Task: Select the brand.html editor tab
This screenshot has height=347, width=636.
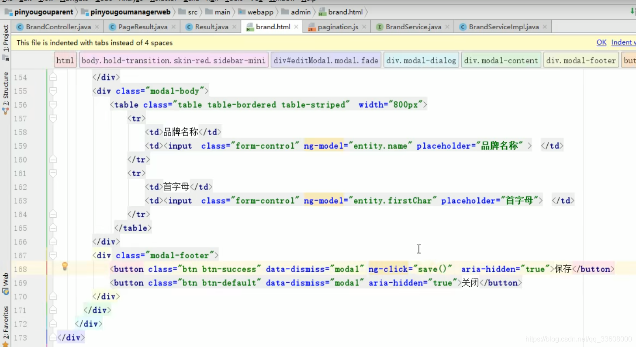Action: [273, 27]
